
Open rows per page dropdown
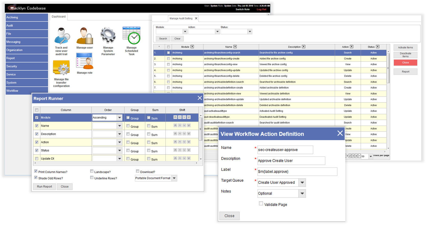click(x=371, y=156)
